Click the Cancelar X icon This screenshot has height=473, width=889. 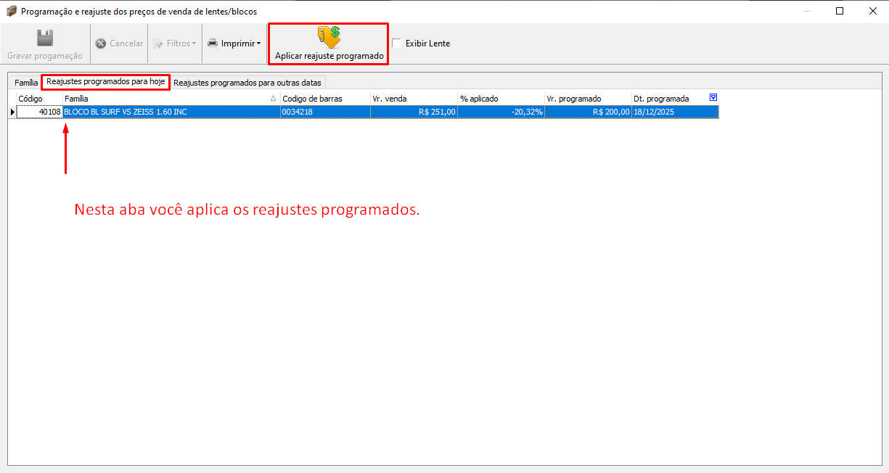tap(101, 44)
